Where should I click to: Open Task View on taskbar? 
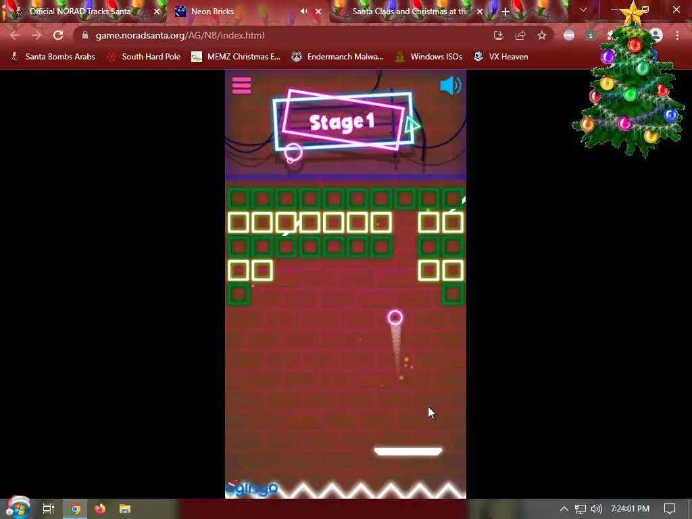48,509
